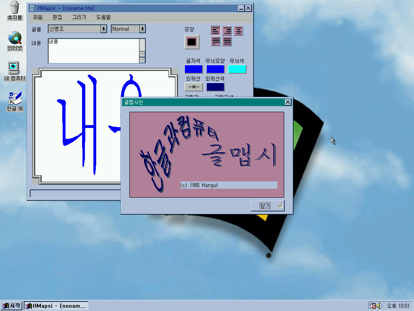The width and height of the screenshot is (414, 311).
Task: Click the volume speaker tray icon
Action: (379, 306)
